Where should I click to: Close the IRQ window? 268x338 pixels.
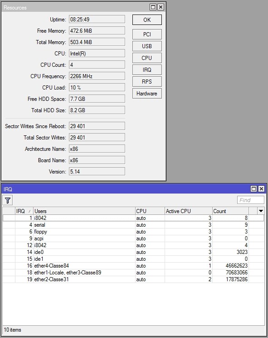261,189
